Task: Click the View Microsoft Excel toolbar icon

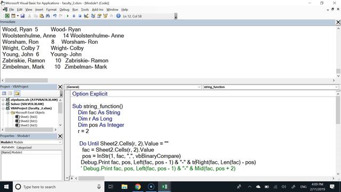Action: point(7,16)
